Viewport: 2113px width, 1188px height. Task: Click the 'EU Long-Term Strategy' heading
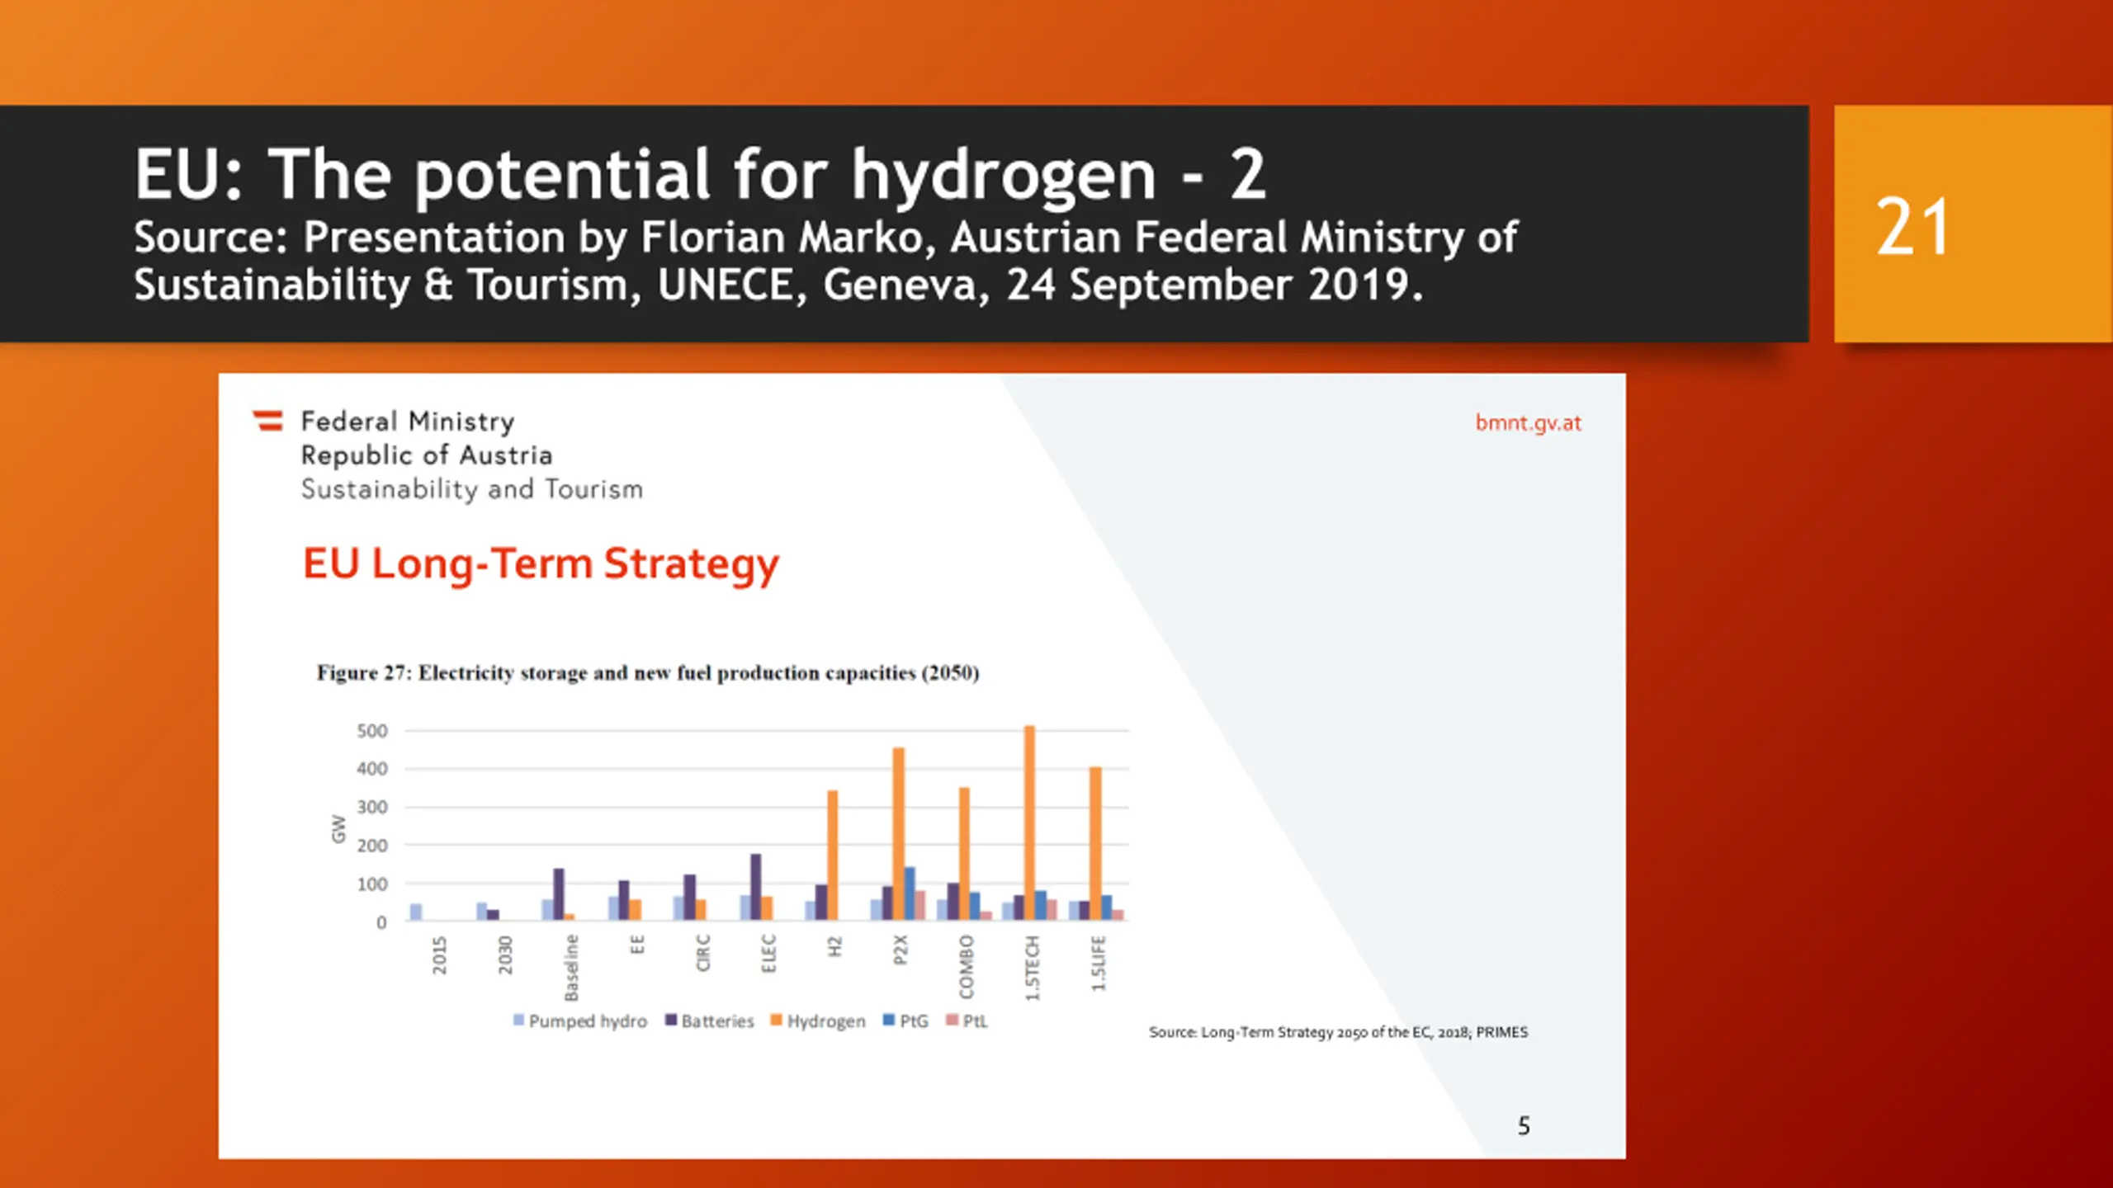[541, 564]
